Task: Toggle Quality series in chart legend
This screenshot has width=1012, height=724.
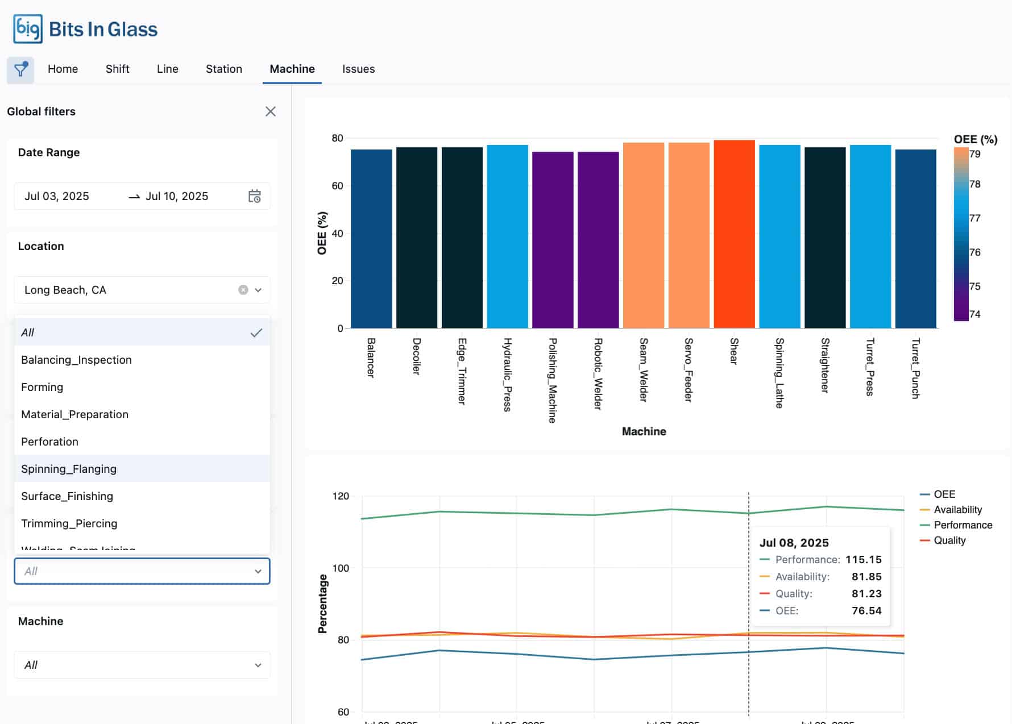Action: pyautogui.click(x=949, y=540)
